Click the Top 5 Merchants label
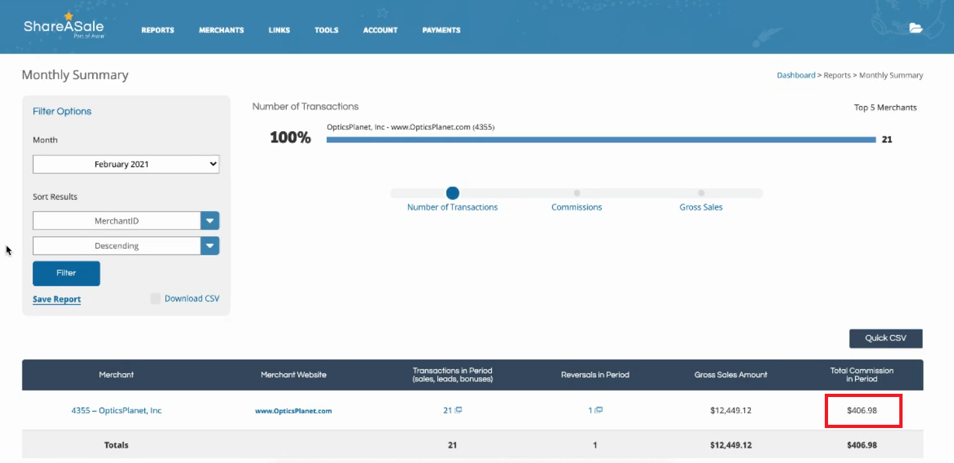The image size is (954, 463). (x=885, y=108)
